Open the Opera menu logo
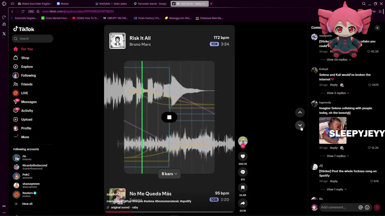Screen dimensions: 385x216 coord(4,4)
